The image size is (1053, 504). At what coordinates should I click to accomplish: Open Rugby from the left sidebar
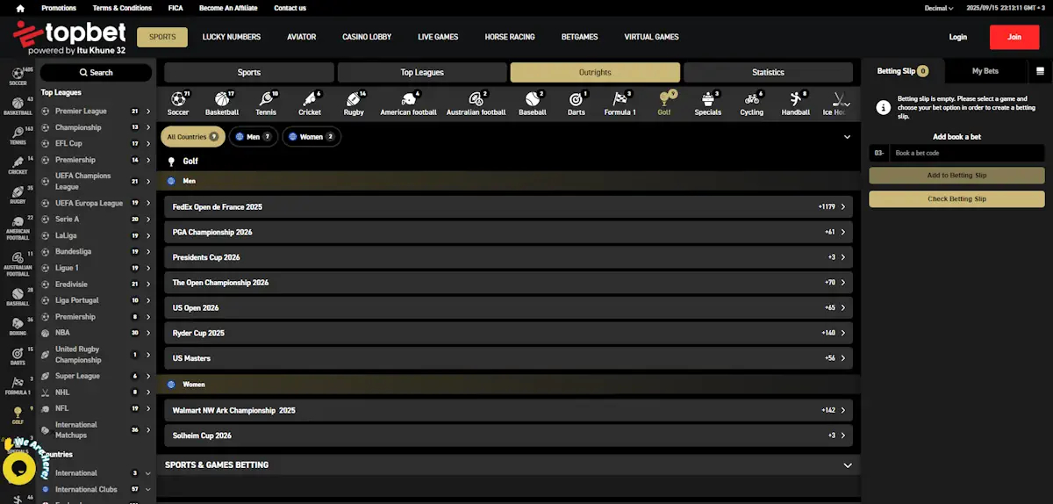(18, 196)
